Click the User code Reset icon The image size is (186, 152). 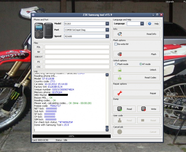pos(143,120)
